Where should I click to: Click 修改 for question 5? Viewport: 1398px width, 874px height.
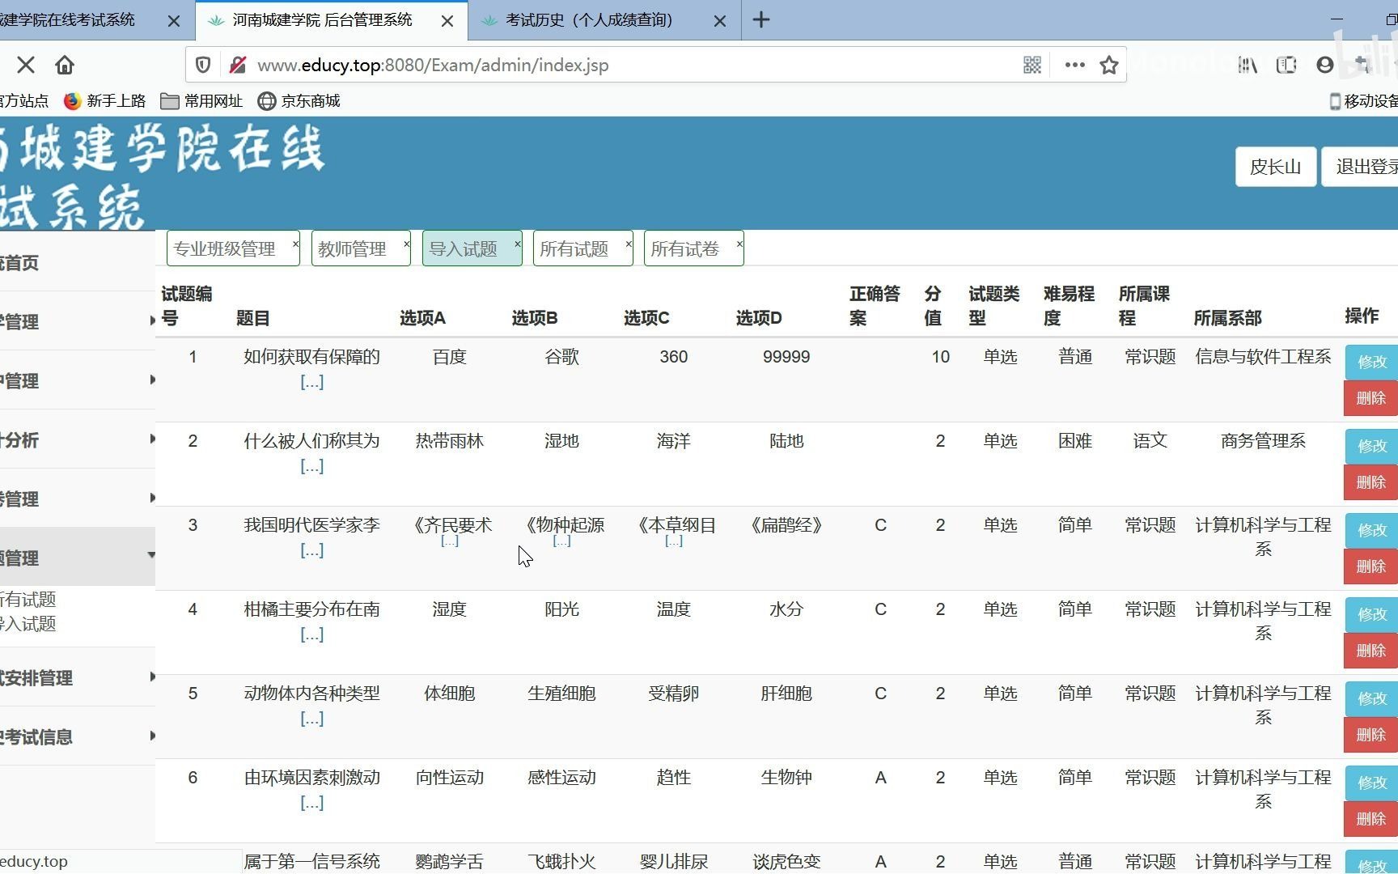(x=1371, y=698)
